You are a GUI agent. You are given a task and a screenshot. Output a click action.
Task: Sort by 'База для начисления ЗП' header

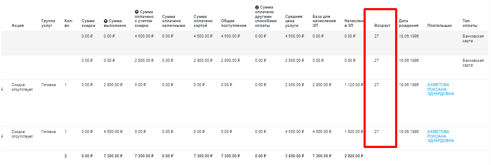[x=324, y=21]
